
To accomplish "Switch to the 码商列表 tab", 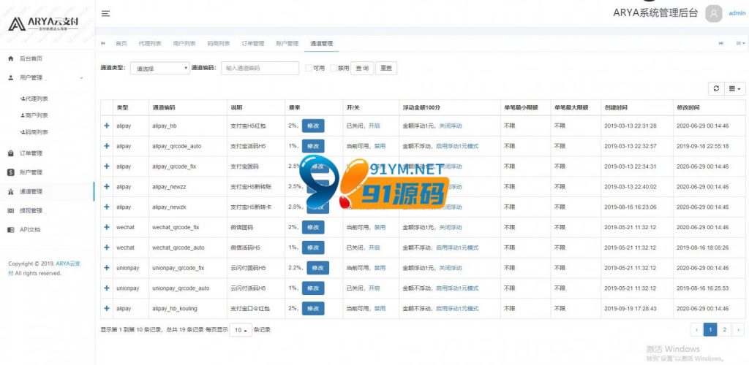I will coord(218,43).
